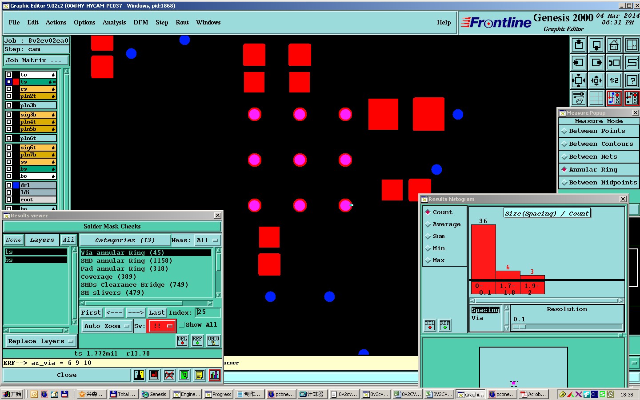Image resolution: width=640 pixels, height=400 pixels.
Task: Click the yellow-black profile icon near Close
Action: (x=139, y=375)
